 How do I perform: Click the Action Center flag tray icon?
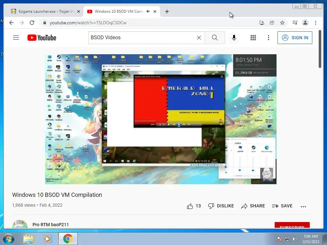click(x=279, y=239)
